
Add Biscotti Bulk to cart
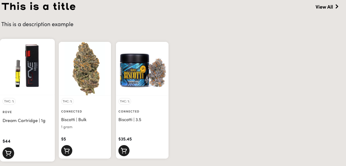(x=67, y=151)
